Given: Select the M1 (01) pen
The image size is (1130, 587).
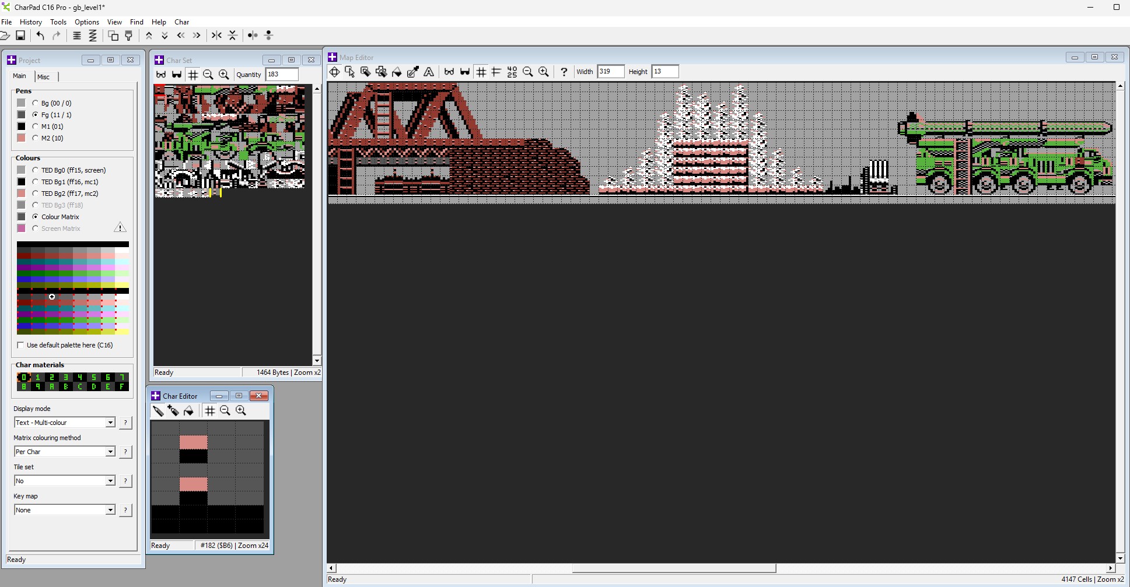Looking at the screenshot, I should click(36, 126).
